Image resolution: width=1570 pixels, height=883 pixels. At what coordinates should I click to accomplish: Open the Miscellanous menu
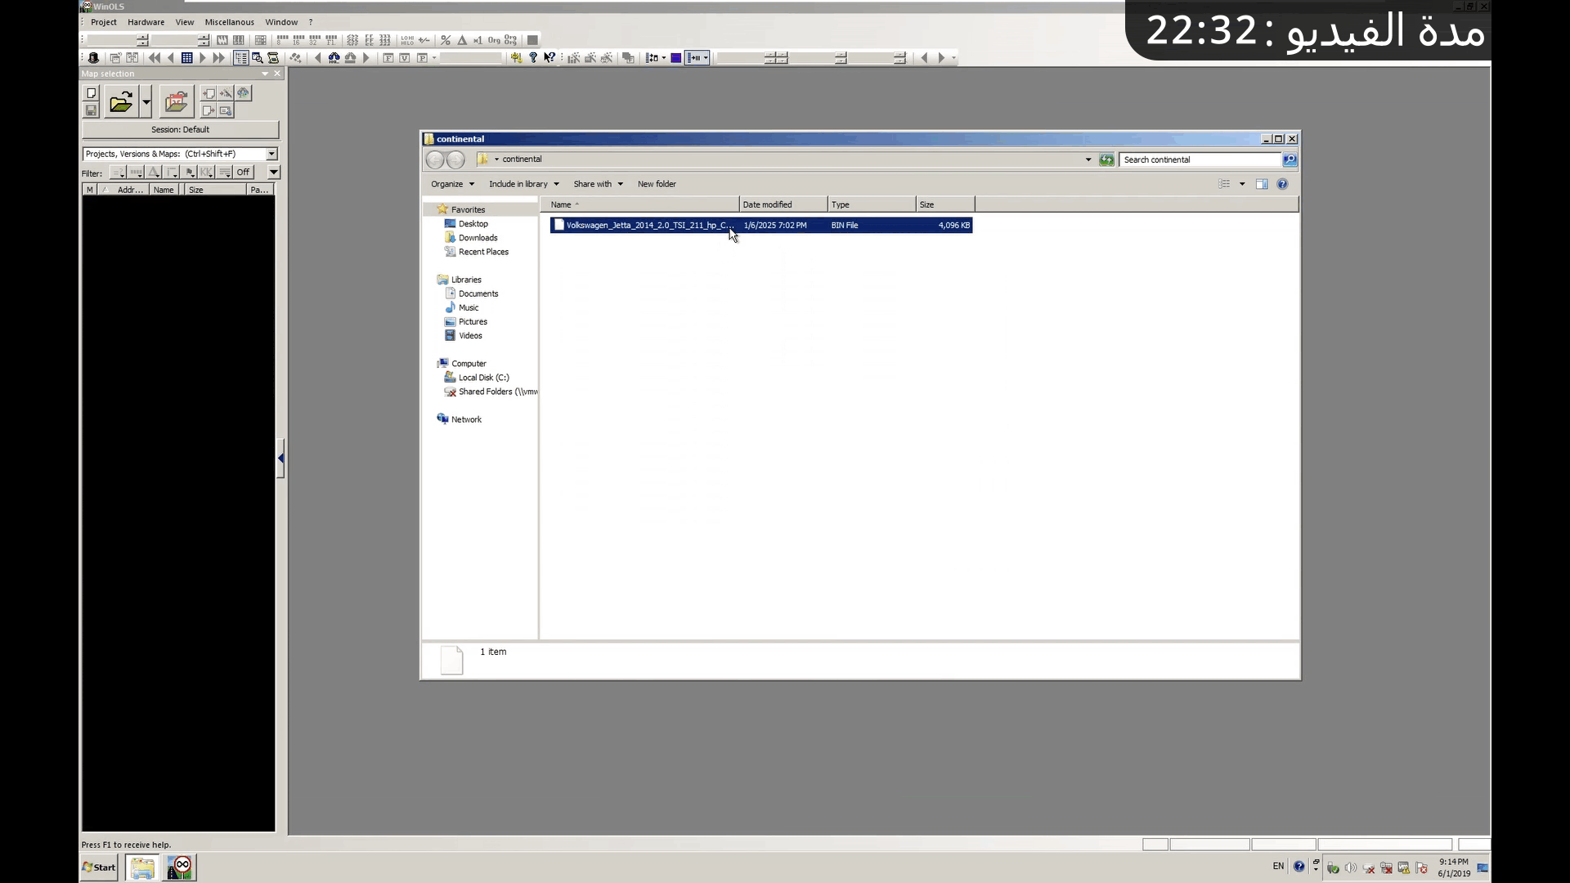pos(229,22)
